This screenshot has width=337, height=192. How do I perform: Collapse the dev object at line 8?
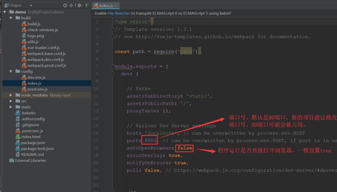[x=112, y=74]
